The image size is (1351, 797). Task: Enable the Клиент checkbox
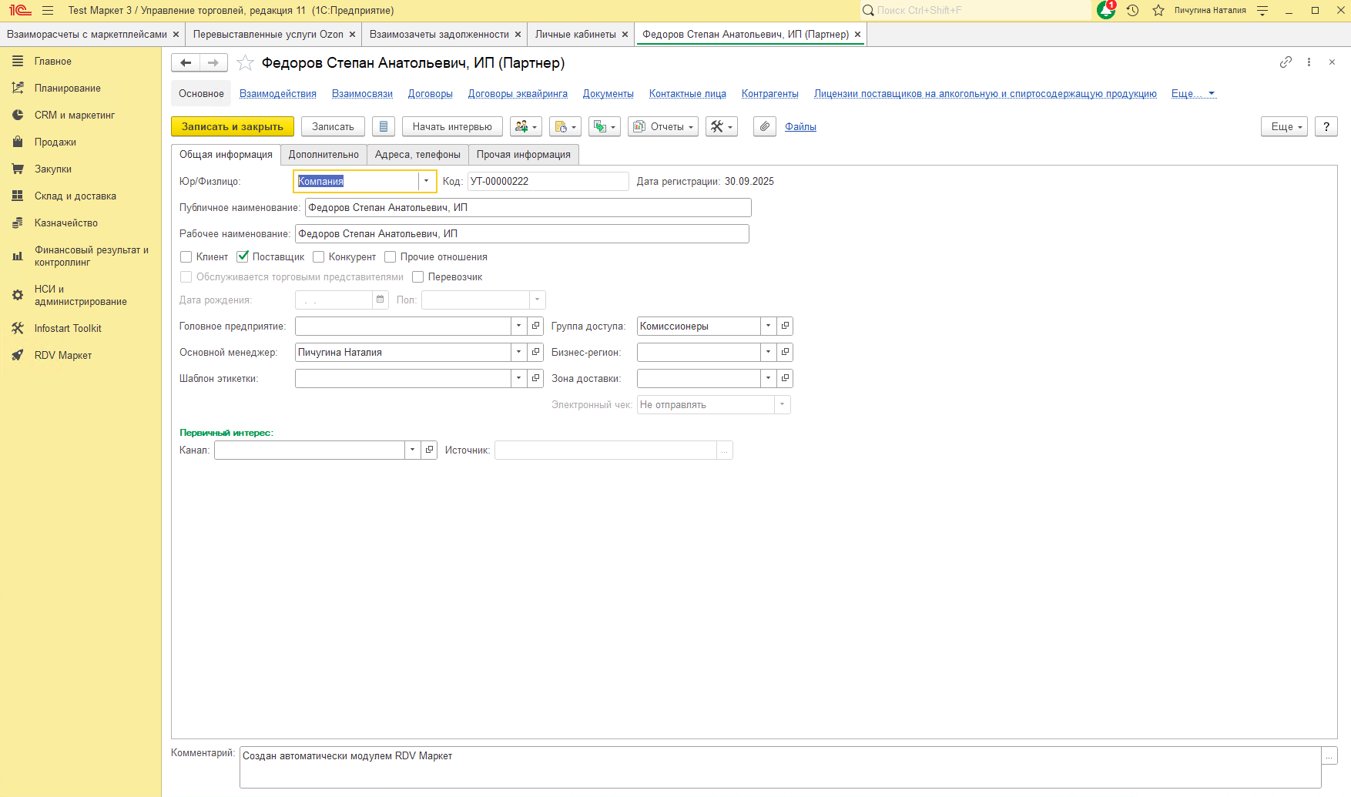pyautogui.click(x=186, y=257)
